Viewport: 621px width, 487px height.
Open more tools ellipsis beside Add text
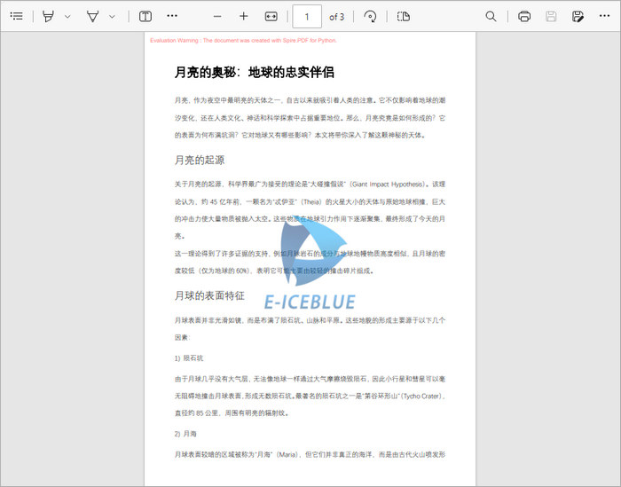tap(172, 17)
